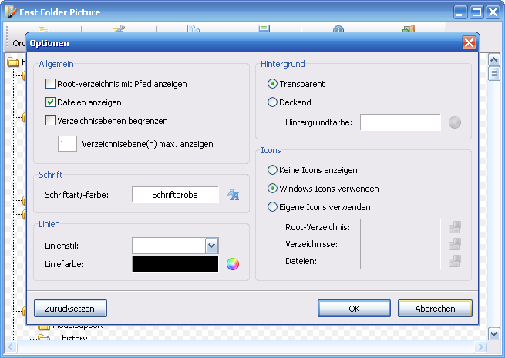Enable Root-Verzeichnis mit Pfad anzeigen checkbox
Image resolution: width=505 pixels, height=358 pixels.
[x=51, y=84]
